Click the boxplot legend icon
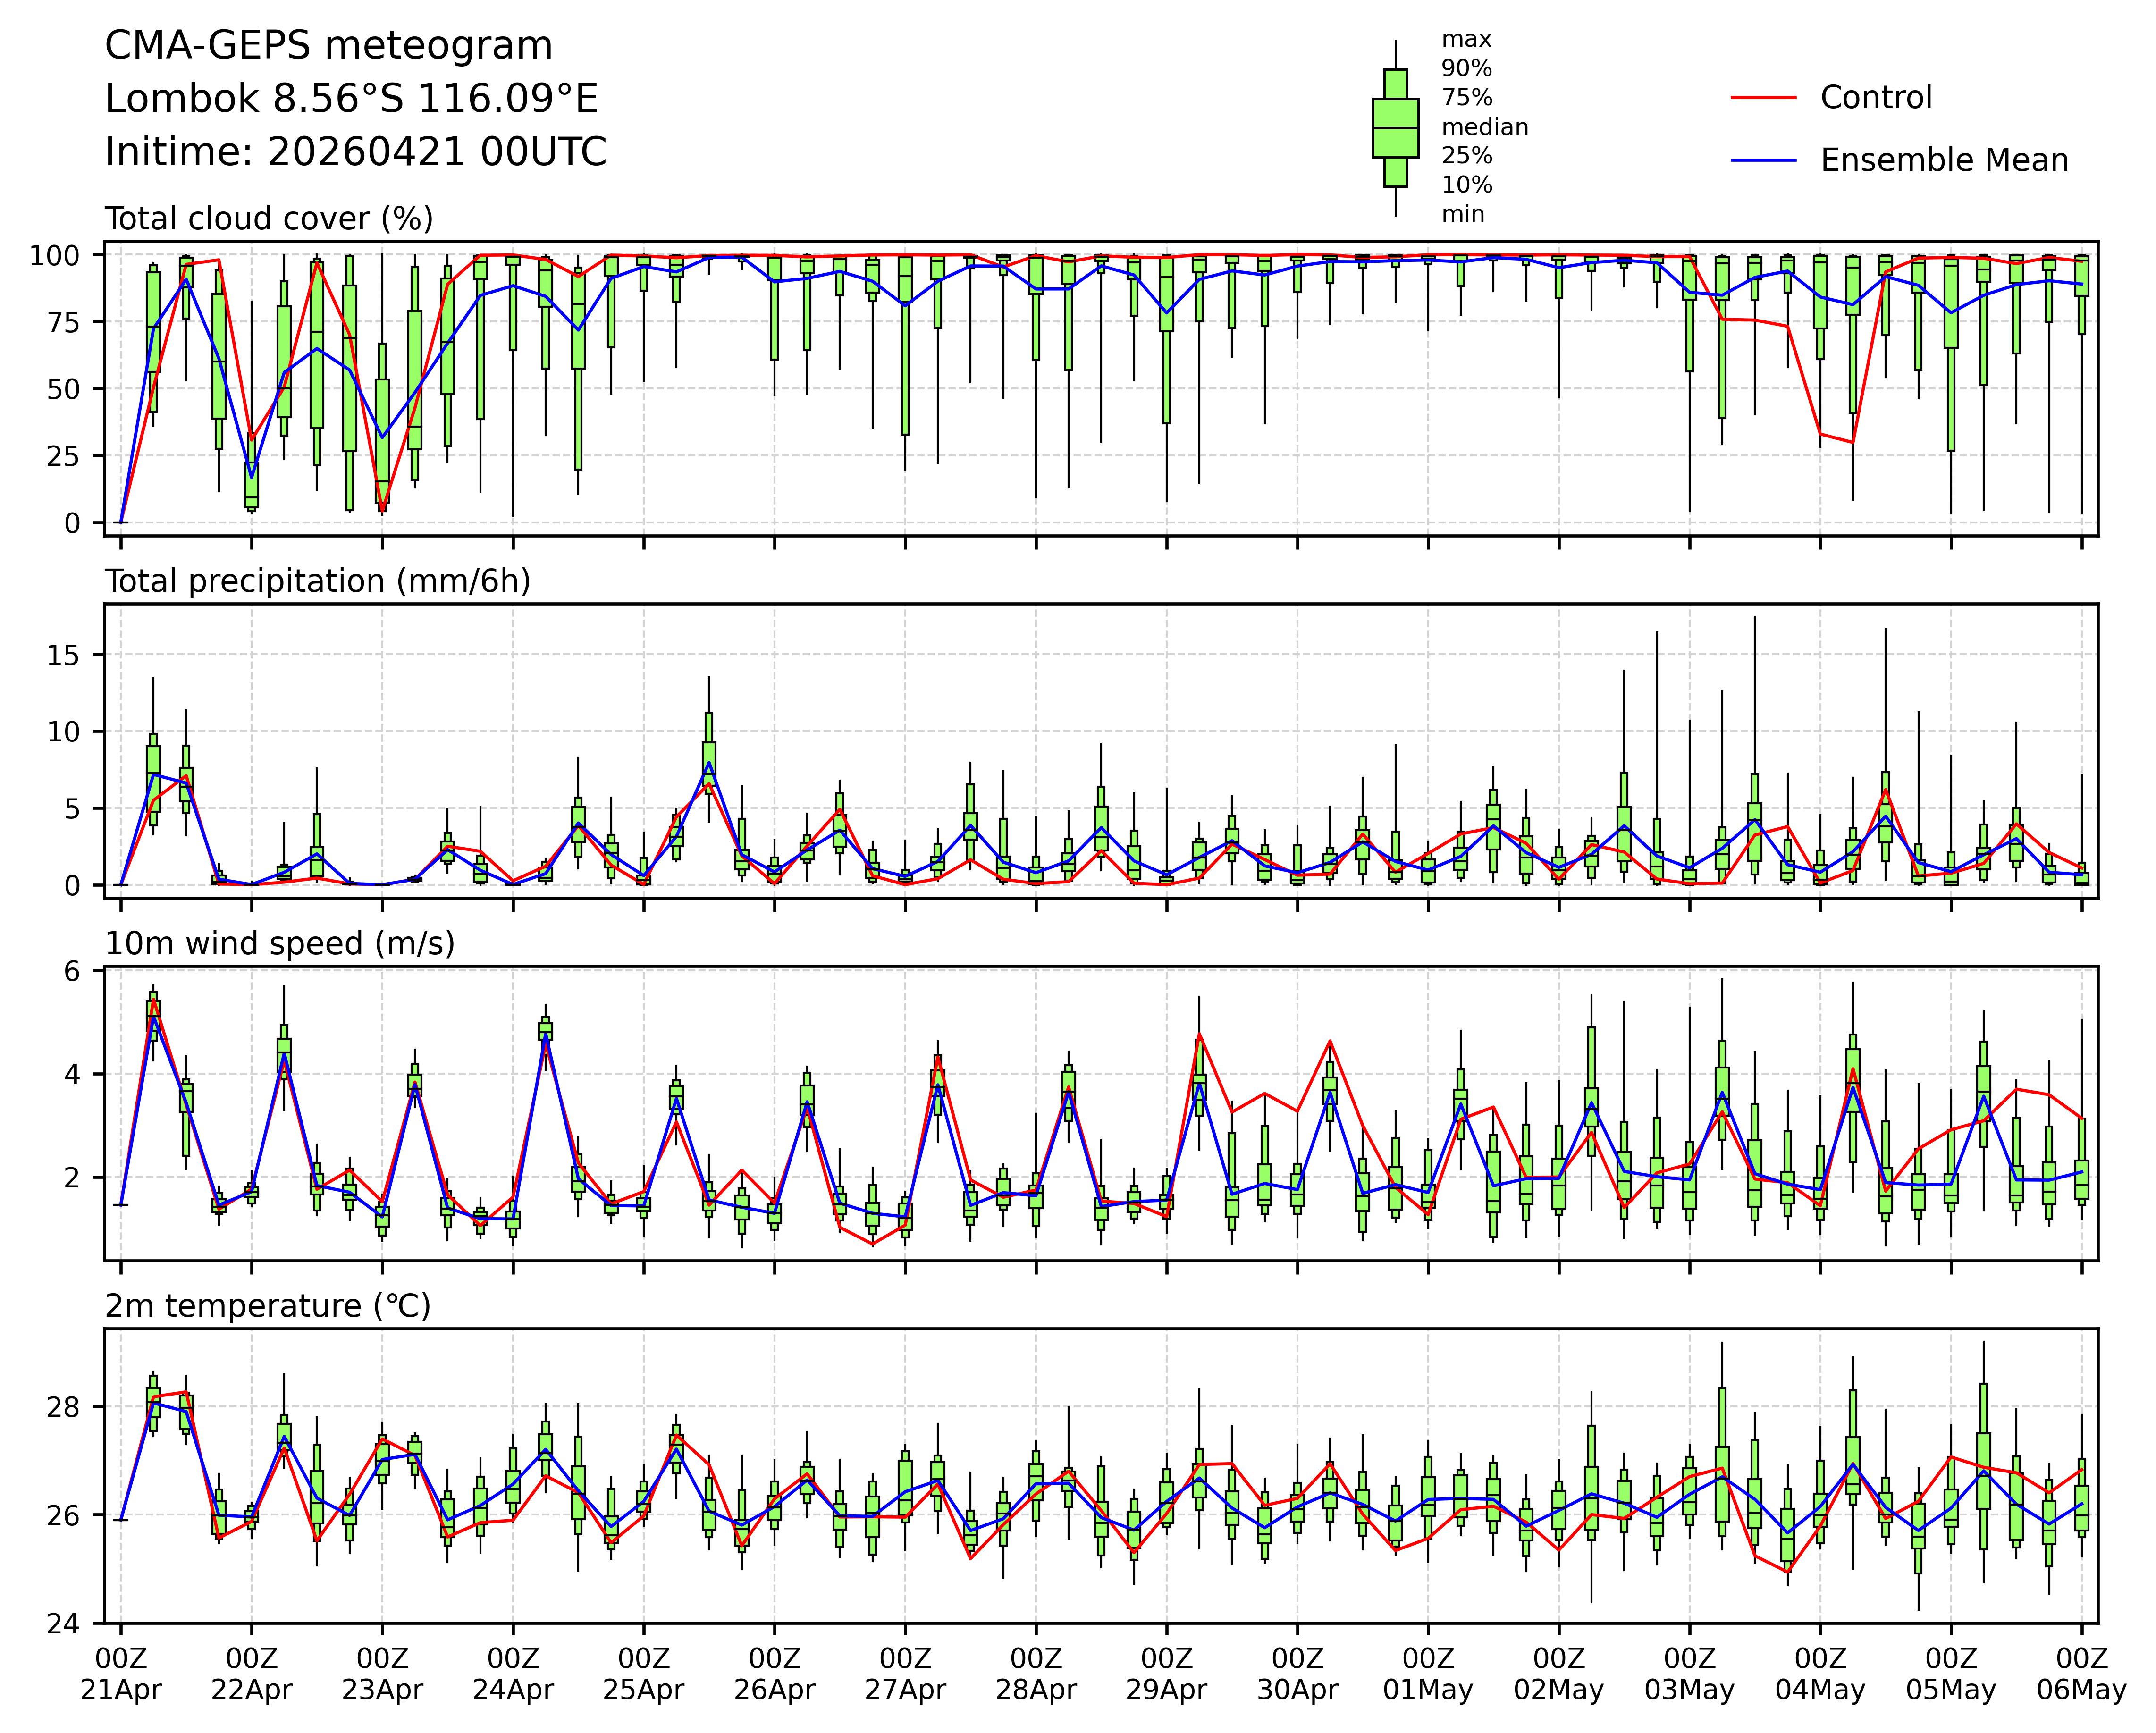This screenshot has height=1733, width=2156. pos(1395,128)
